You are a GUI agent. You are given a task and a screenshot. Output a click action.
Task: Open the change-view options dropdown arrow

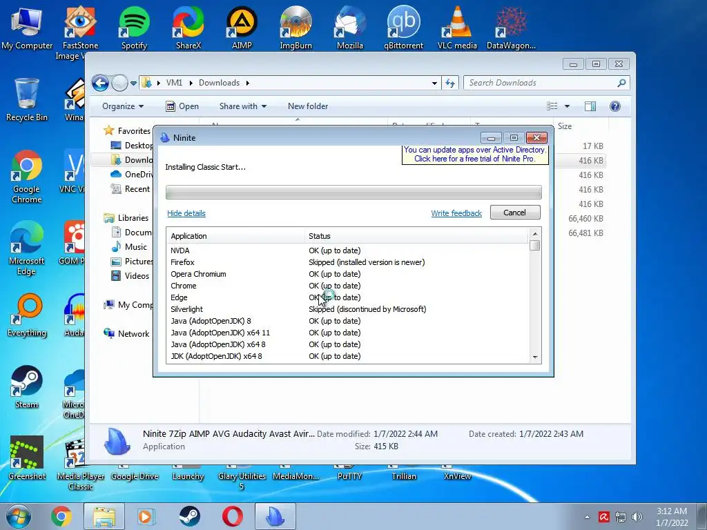pyautogui.click(x=568, y=106)
